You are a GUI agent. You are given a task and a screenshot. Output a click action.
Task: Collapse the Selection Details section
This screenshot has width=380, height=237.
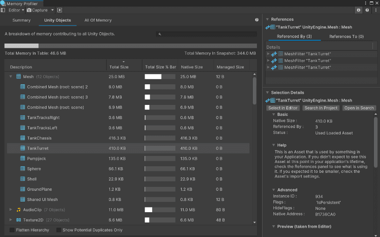coord(267,93)
